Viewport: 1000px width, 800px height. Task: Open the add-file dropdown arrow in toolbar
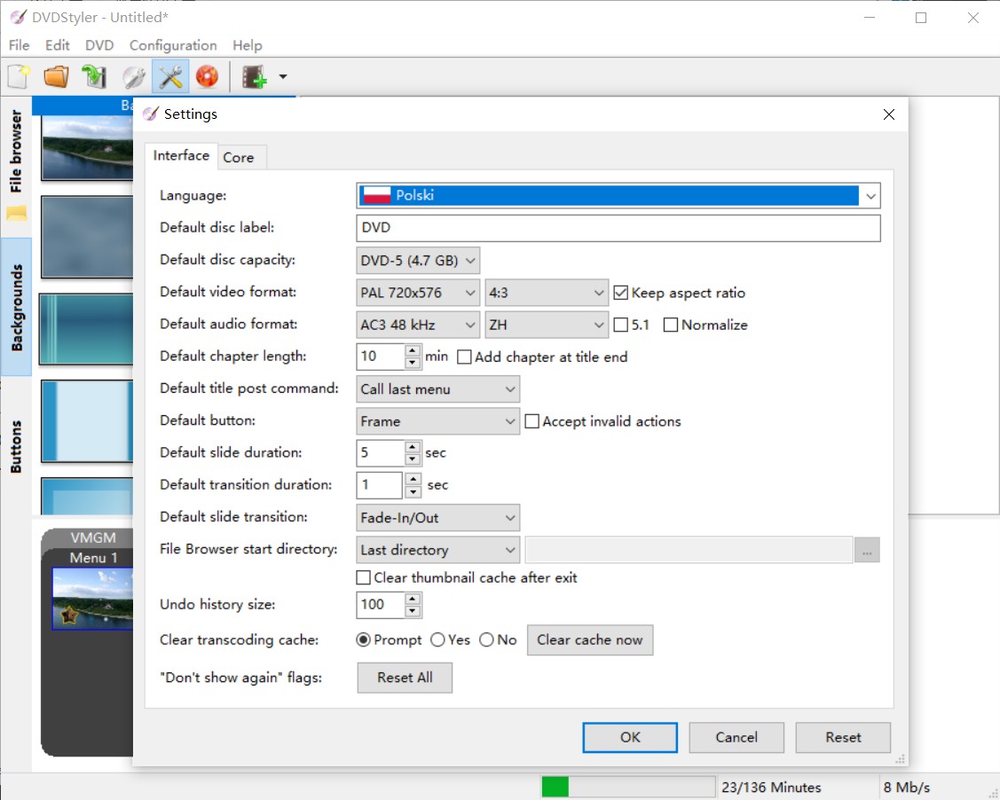[x=282, y=77]
